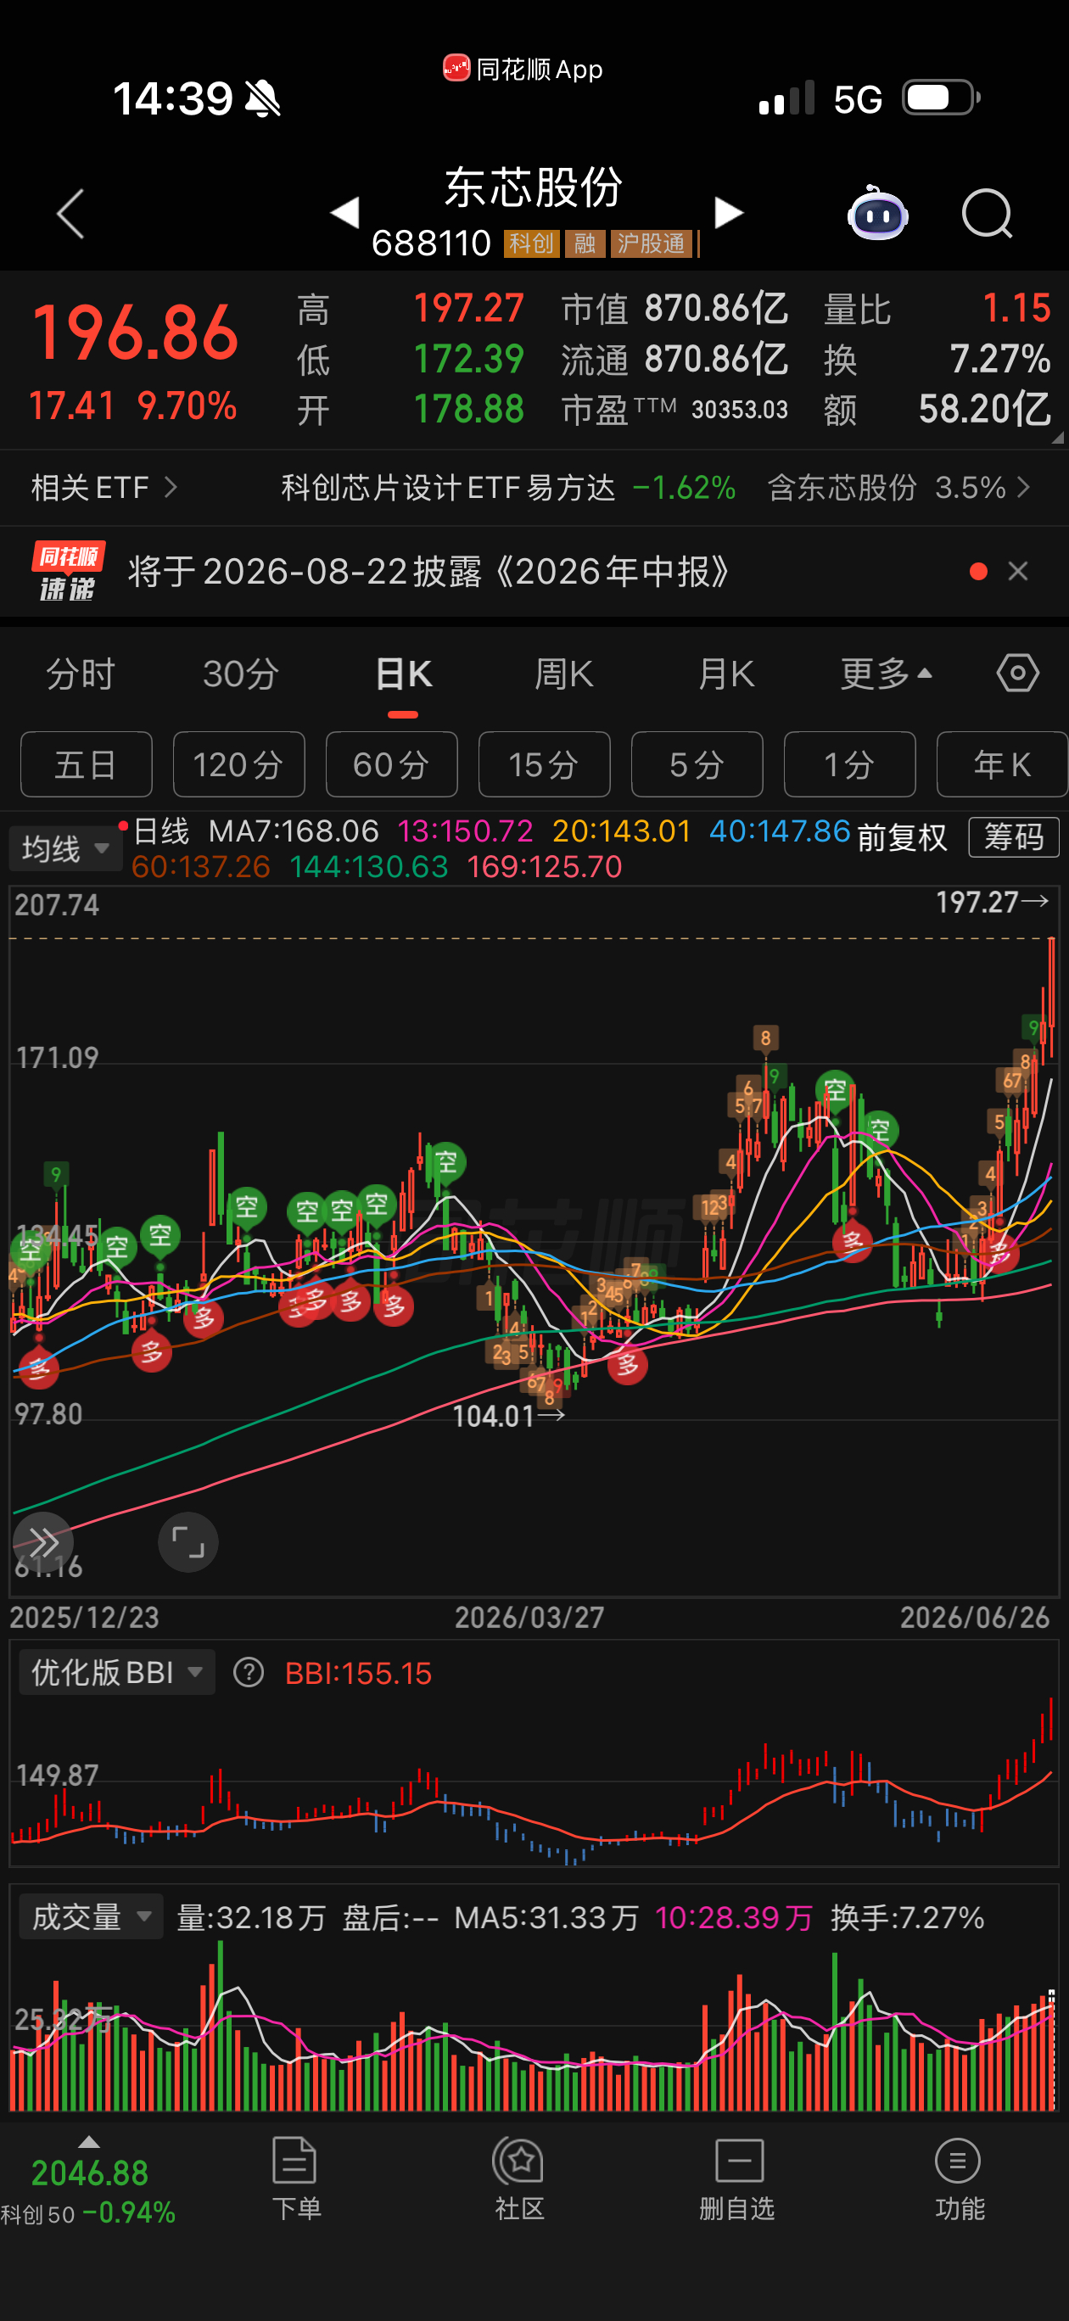The height and width of the screenshot is (2321, 1069).
Task: Tap MA7:168.06 moving average label
Action: [x=294, y=831]
